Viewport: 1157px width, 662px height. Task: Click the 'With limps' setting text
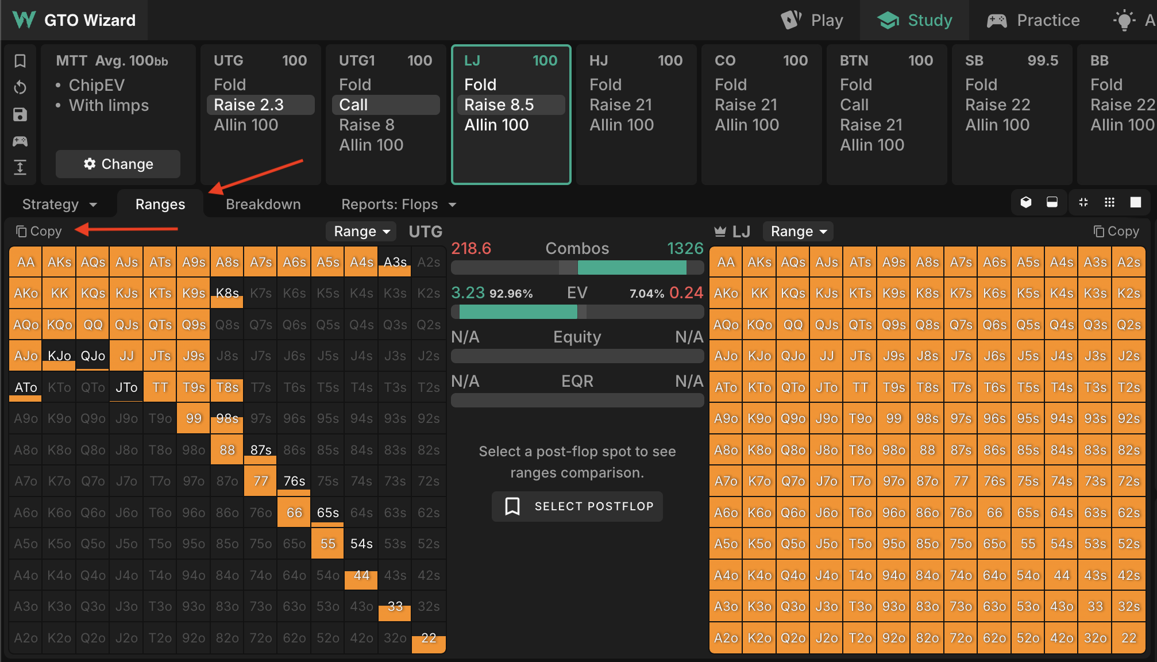click(x=109, y=106)
